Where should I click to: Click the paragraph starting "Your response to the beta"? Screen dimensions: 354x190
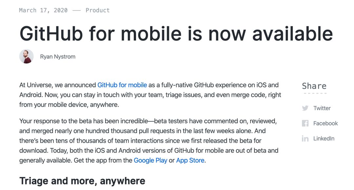coord(149,141)
